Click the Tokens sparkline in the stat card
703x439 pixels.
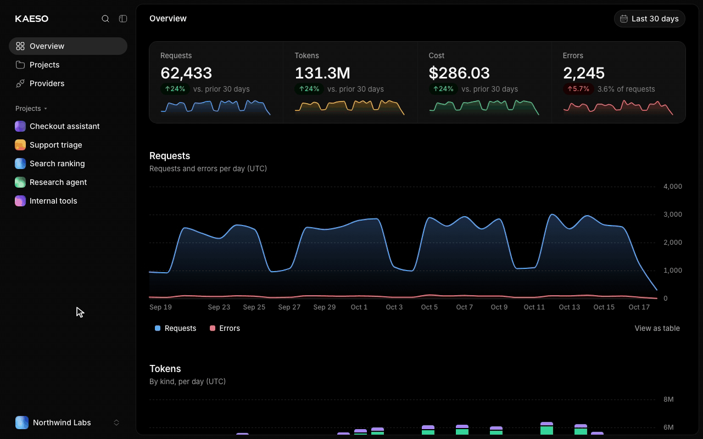click(x=349, y=106)
